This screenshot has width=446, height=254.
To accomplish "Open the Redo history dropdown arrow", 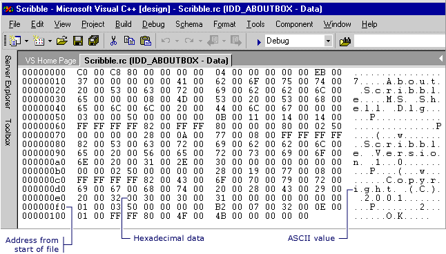I will pos(200,41).
